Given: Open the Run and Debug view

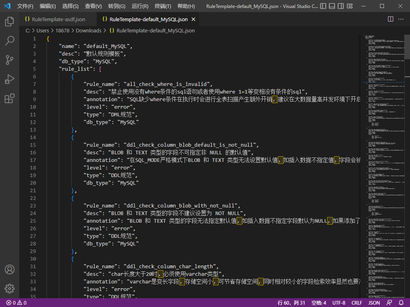Looking at the screenshot, I should point(10,79).
